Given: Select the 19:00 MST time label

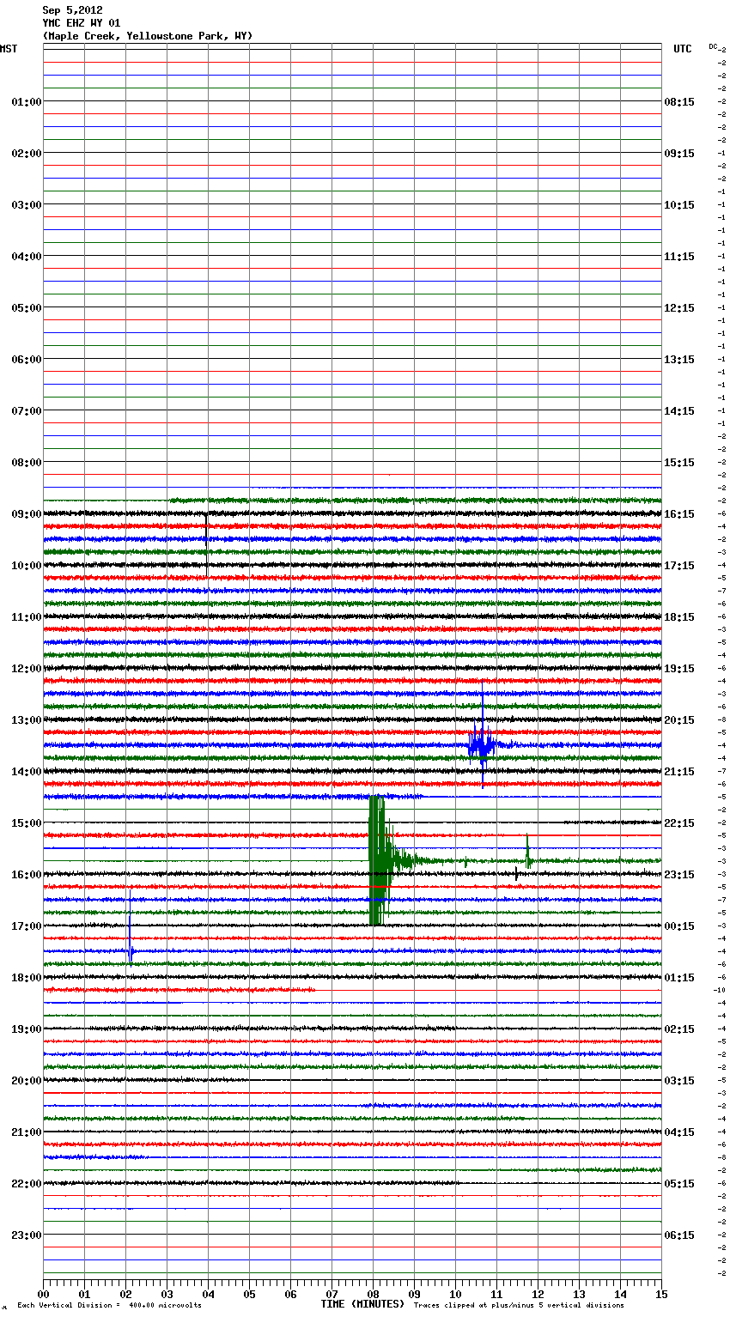Looking at the screenshot, I should pos(26,1029).
